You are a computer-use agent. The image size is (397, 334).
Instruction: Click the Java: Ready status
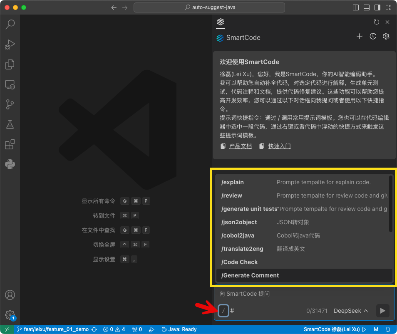pos(179,329)
